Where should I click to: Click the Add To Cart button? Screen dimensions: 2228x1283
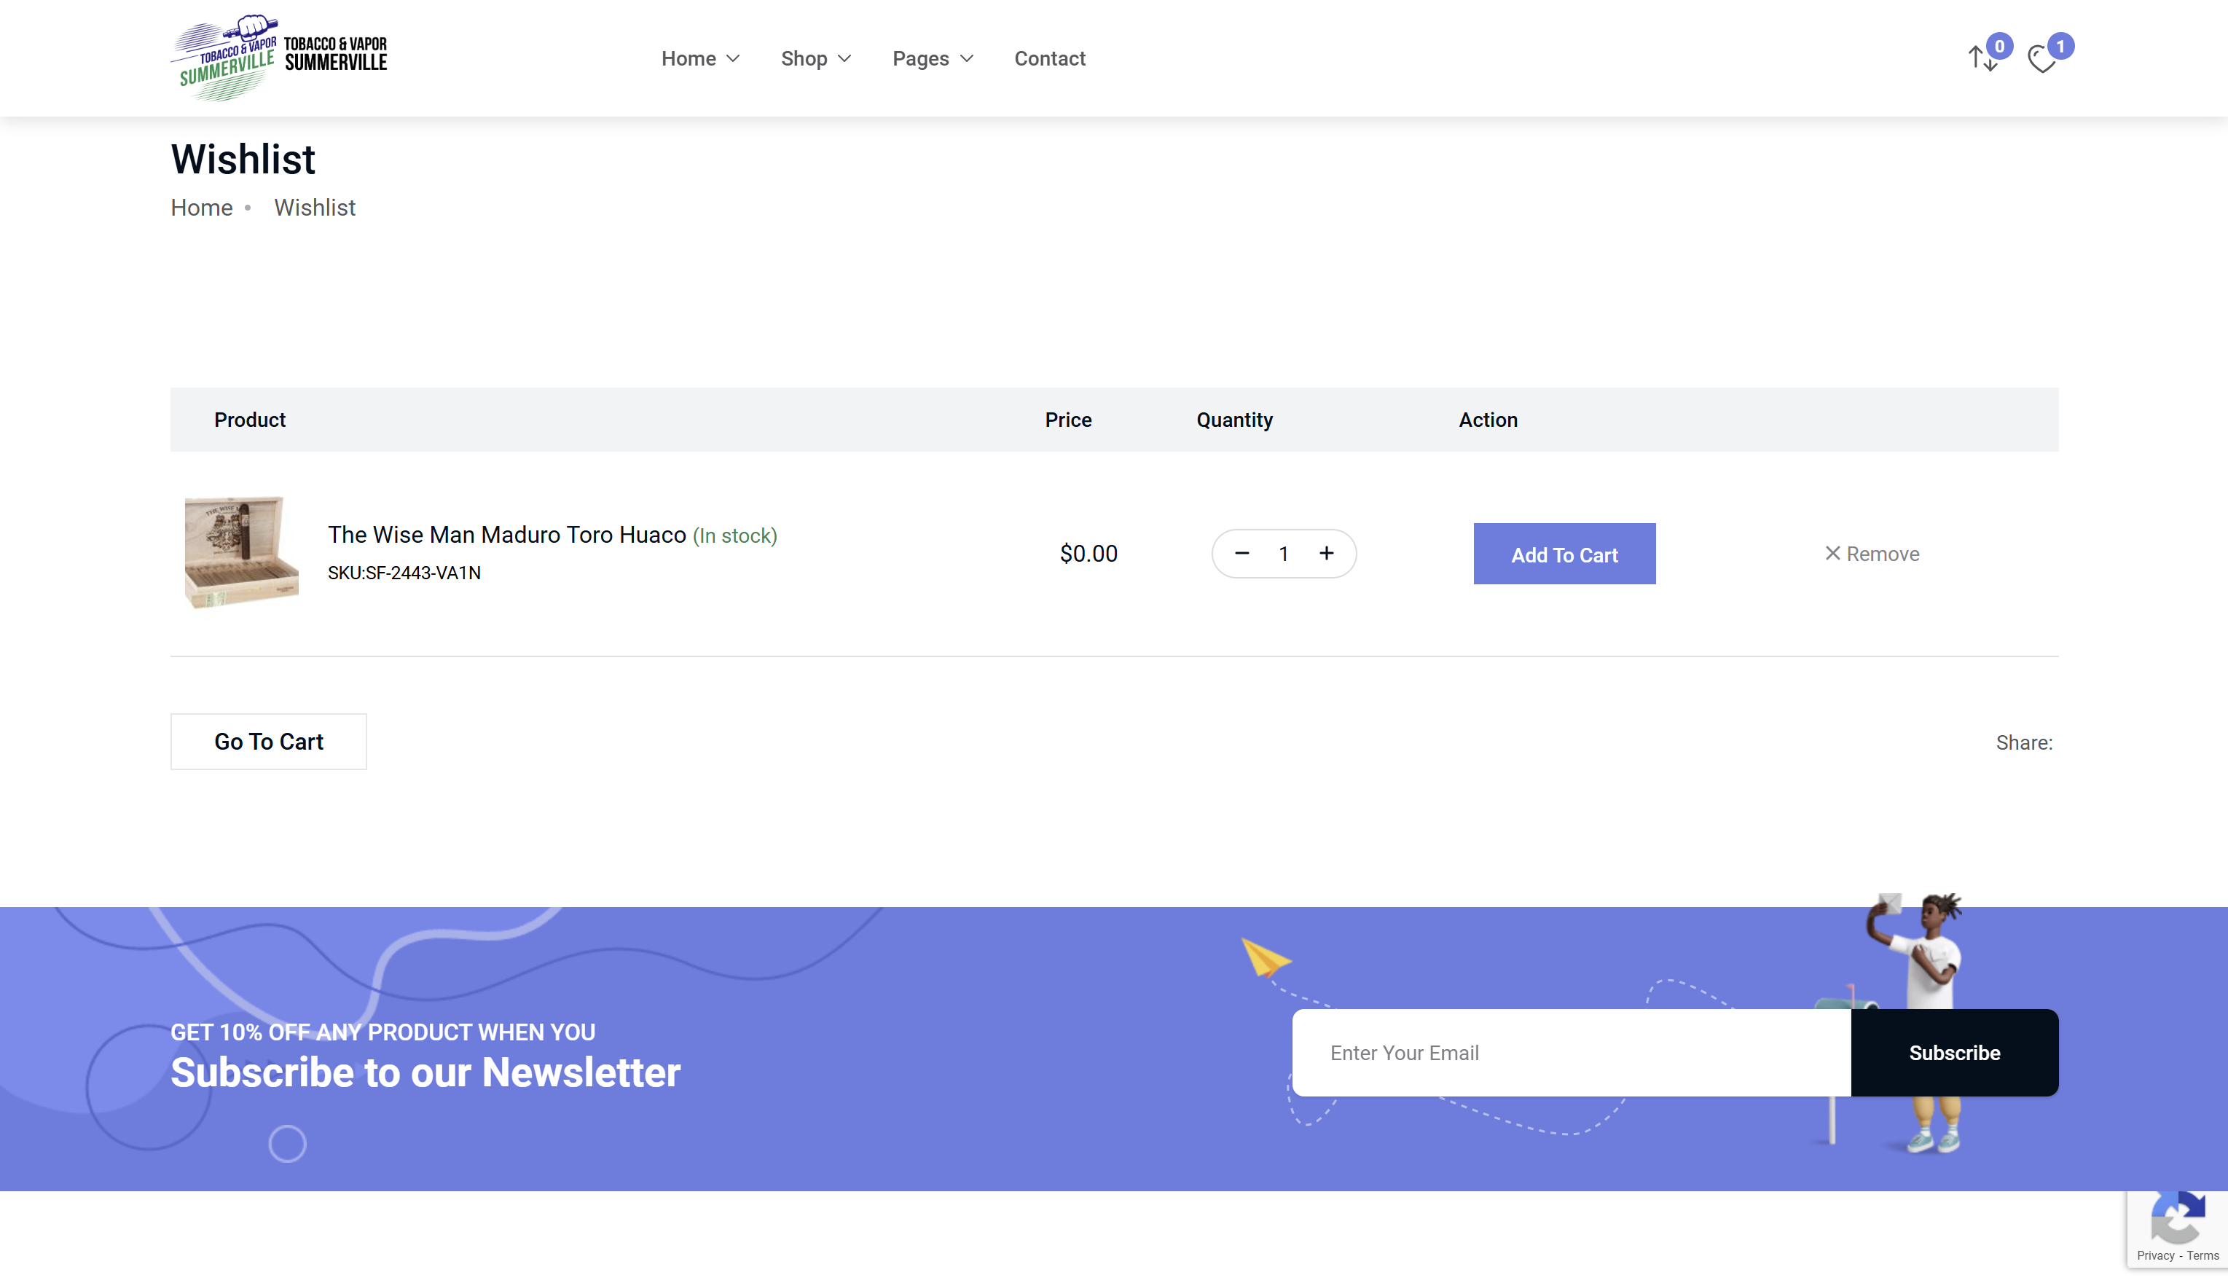1564,554
